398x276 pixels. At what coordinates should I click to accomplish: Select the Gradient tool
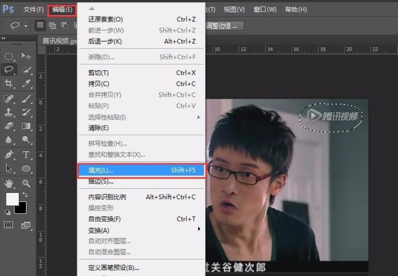tap(26, 126)
